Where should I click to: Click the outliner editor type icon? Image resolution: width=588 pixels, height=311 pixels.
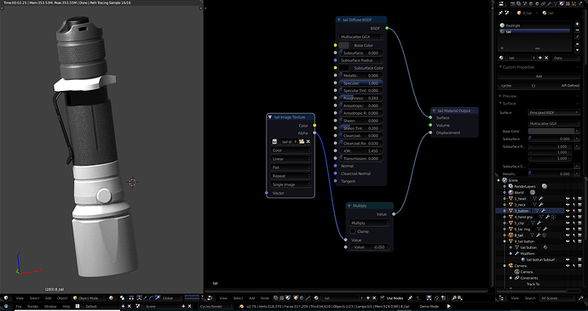[501, 298]
